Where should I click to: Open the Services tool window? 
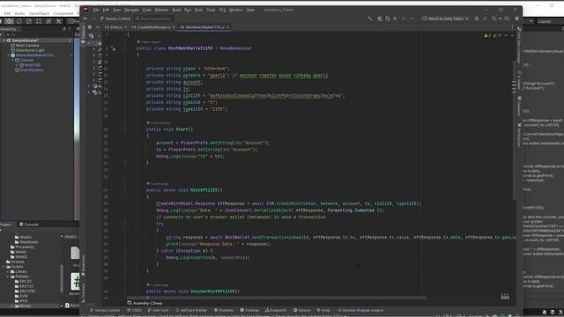(x=301, y=310)
